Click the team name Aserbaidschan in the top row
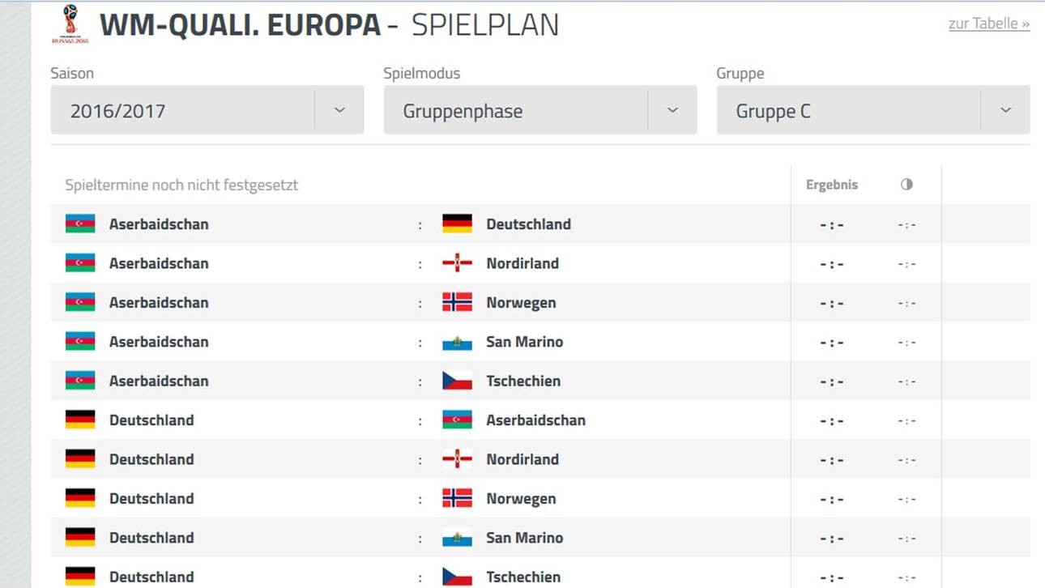The image size is (1045, 588). click(x=159, y=223)
